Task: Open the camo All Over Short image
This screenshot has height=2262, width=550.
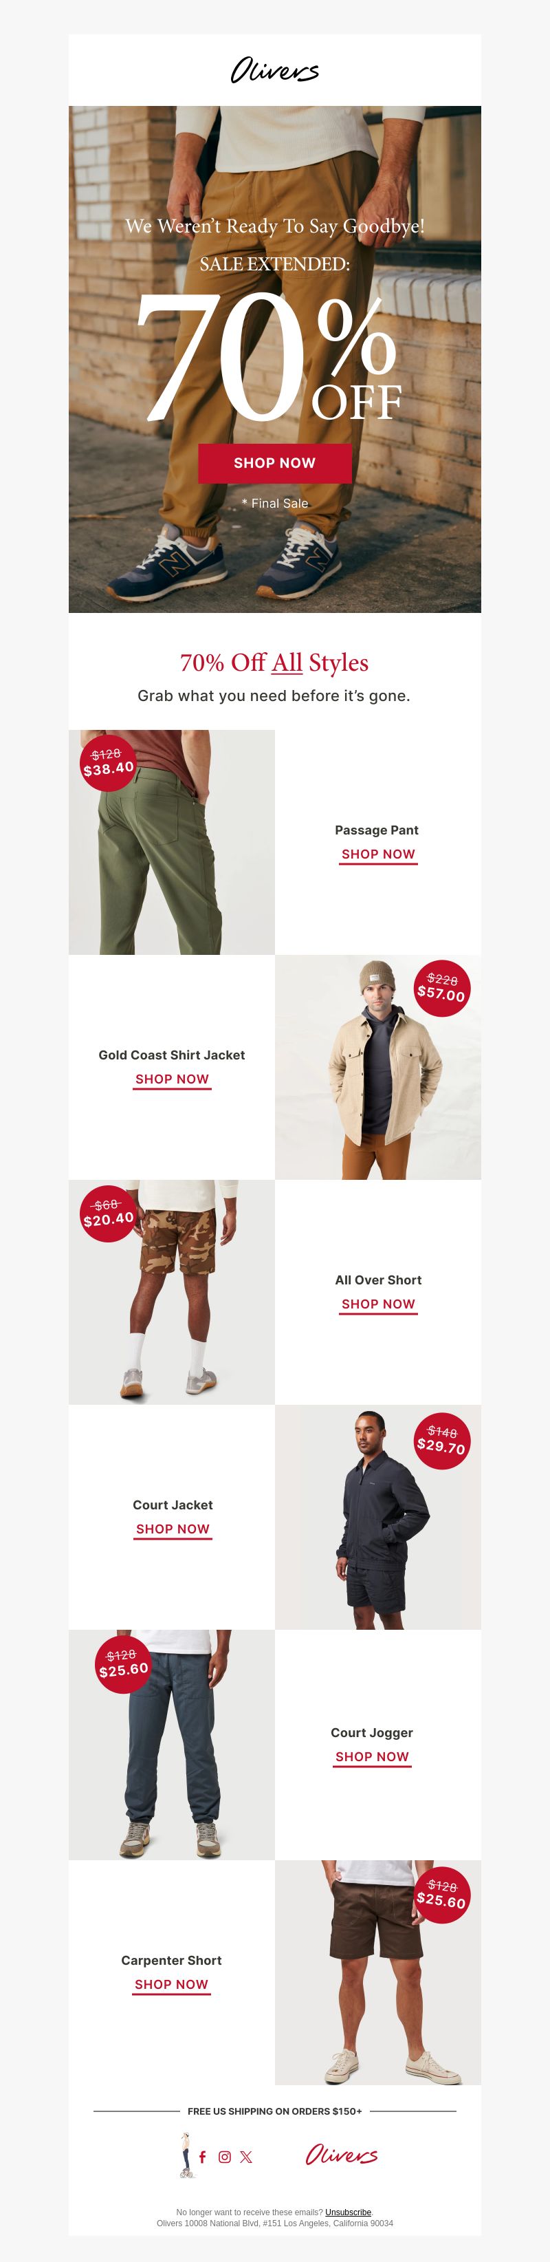Action: (172, 1292)
